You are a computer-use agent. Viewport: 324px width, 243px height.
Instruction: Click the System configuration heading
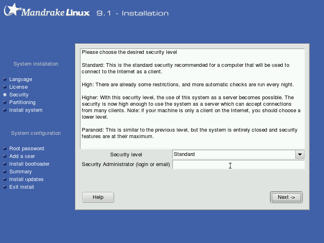point(36,133)
